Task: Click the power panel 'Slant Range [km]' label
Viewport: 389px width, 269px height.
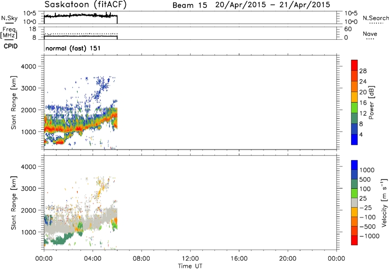Action: tap(14, 102)
